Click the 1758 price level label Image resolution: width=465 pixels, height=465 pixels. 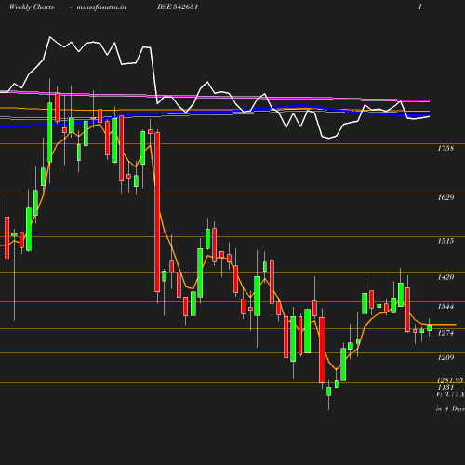tap(445, 148)
